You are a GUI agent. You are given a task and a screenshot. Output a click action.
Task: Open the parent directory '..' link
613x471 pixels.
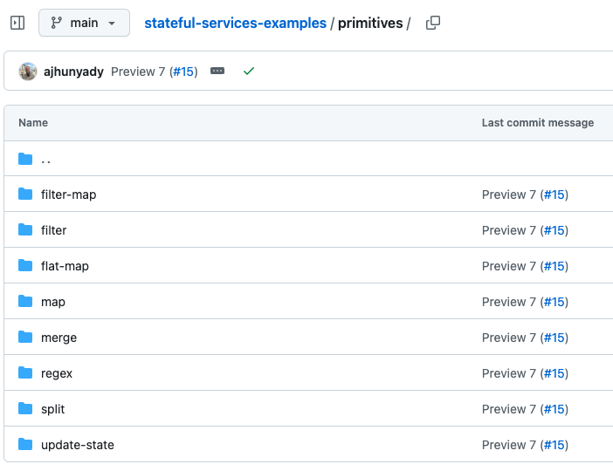click(x=45, y=160)
